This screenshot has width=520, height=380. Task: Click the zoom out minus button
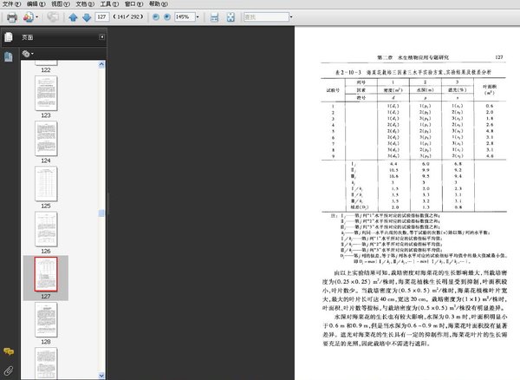(155, 17)
